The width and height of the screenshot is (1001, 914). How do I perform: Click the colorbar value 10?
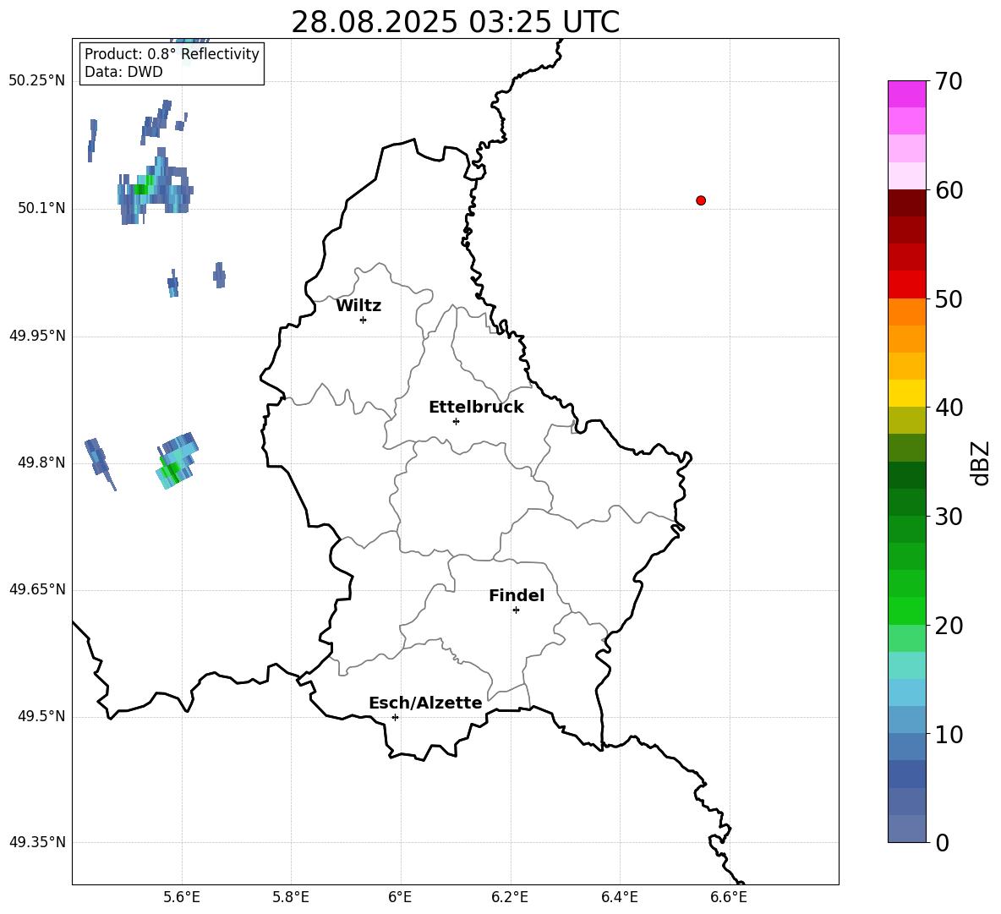tap(949, 734)
